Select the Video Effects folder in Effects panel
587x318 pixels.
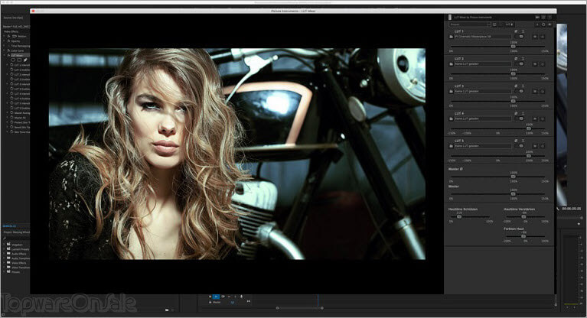(x=18, y=263)
